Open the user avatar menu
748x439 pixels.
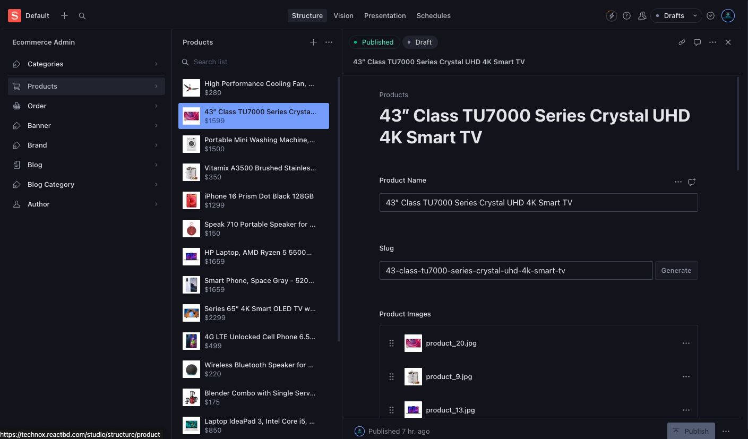pos(728,16)
